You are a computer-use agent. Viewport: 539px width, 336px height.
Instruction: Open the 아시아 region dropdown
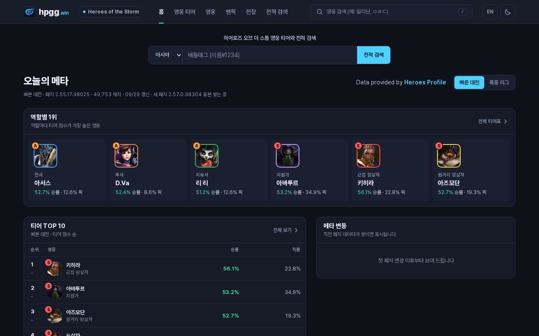[165, 55]
